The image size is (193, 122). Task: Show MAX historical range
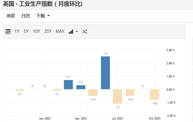[60, 32]
